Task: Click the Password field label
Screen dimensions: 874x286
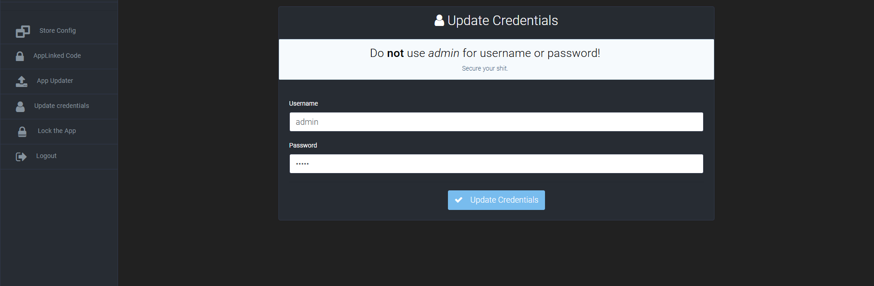Action: [x=303, y=145]
